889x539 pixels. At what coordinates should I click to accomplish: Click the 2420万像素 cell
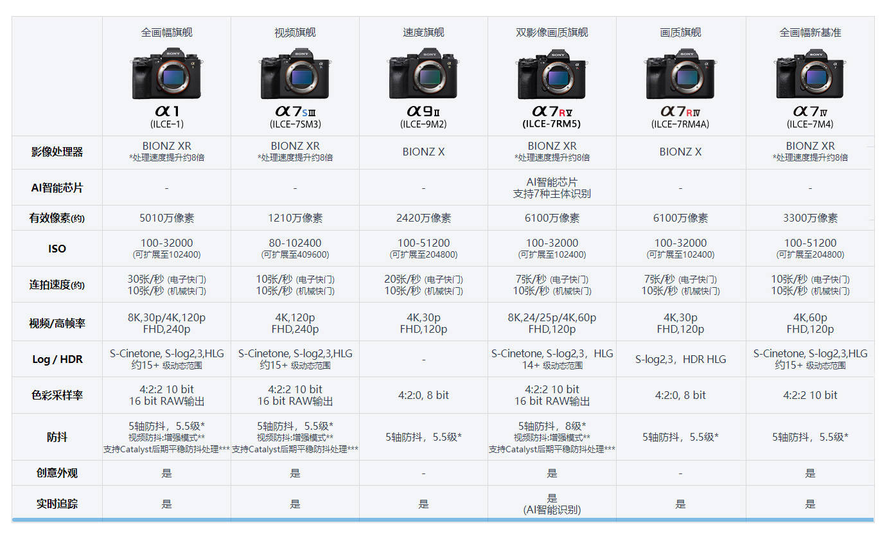(x=423, y=218)
